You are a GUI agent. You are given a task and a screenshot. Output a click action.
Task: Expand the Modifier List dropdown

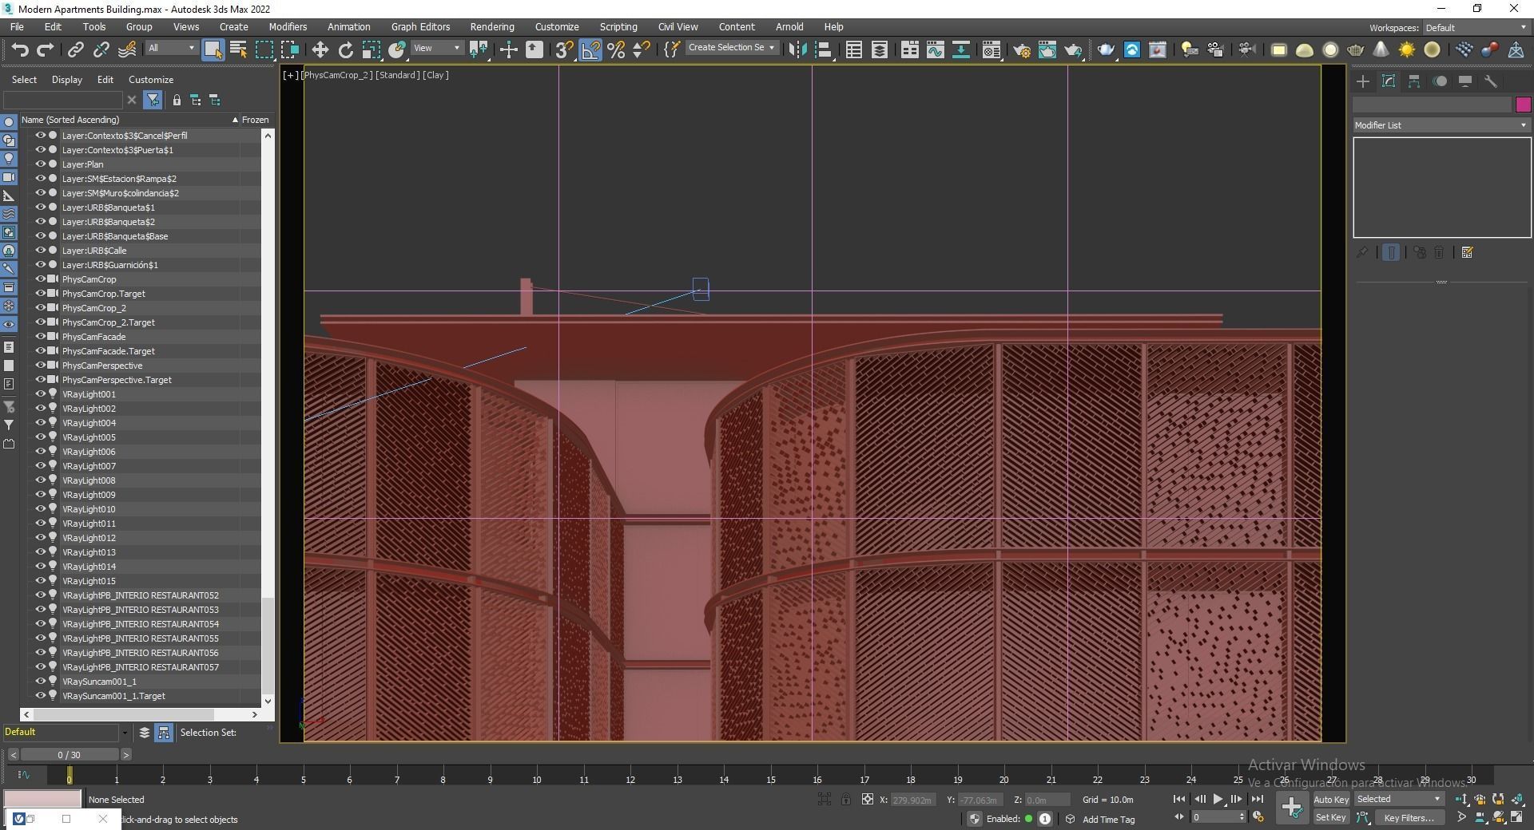(x=1441, y=125)
